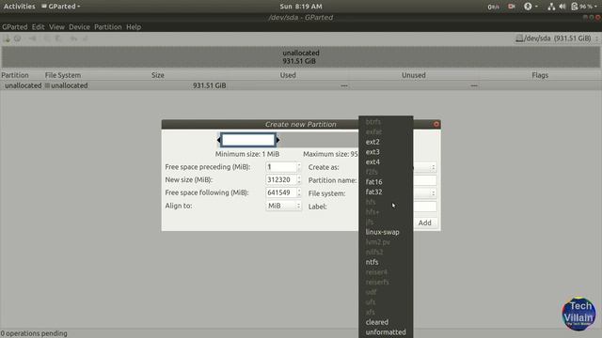
Task: Open the Device menu
Action: [79, 27]
